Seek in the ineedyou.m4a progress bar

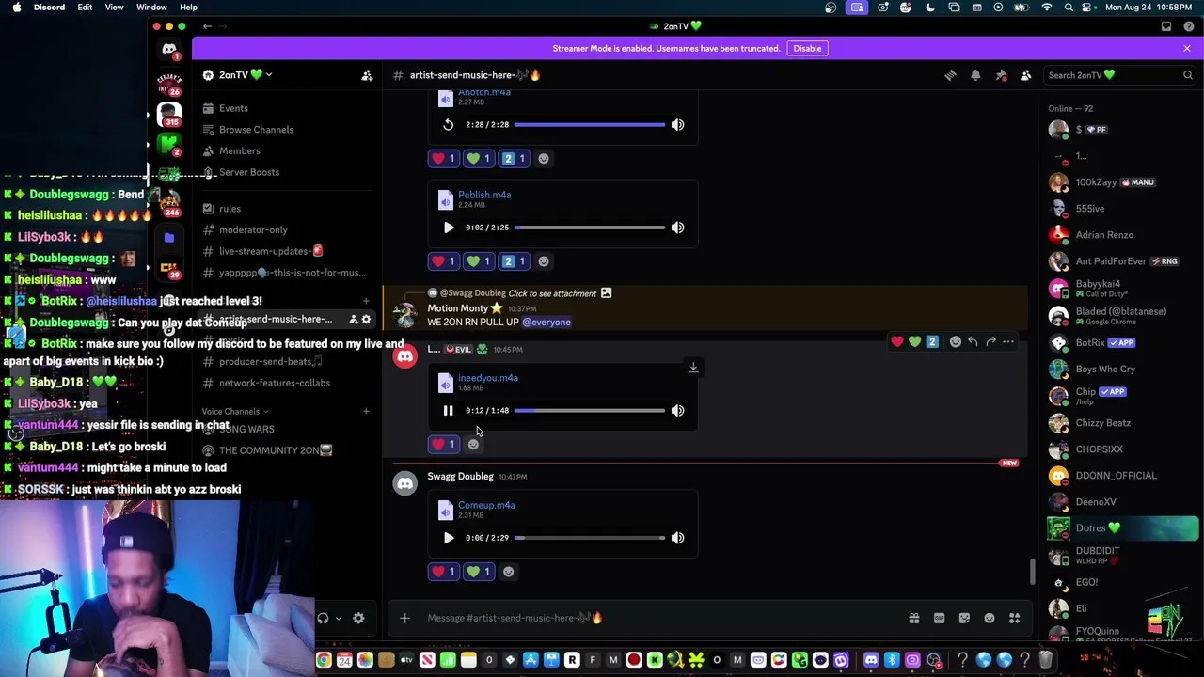590,411
